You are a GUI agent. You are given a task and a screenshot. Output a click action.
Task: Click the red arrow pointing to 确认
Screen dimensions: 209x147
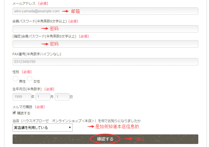[x=129, y=139]
